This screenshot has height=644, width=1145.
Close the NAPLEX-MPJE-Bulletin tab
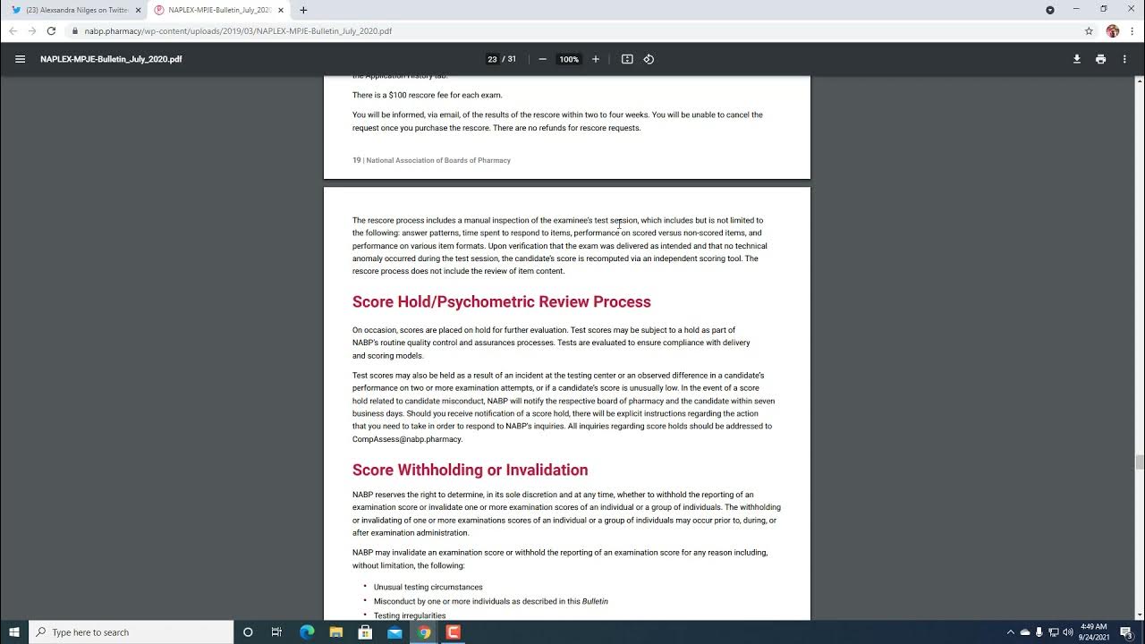coord(282,10)
